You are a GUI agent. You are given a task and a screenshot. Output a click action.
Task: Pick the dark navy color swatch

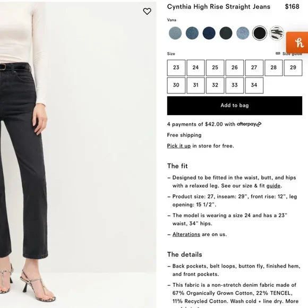(x=209, y=33)
